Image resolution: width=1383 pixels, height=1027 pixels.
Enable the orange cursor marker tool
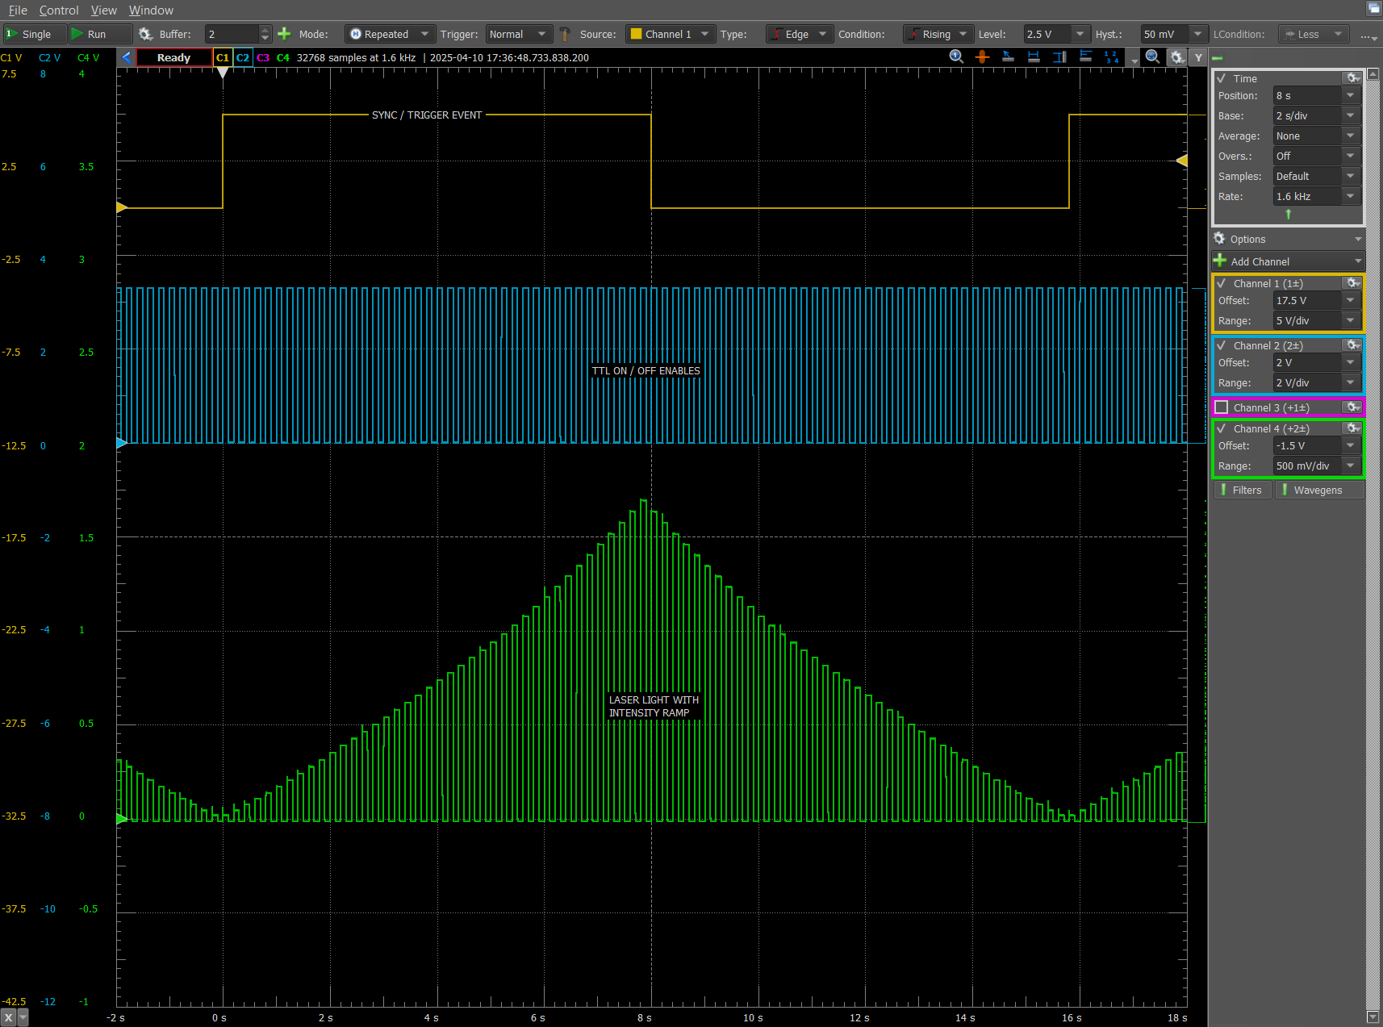click(982, 56)
